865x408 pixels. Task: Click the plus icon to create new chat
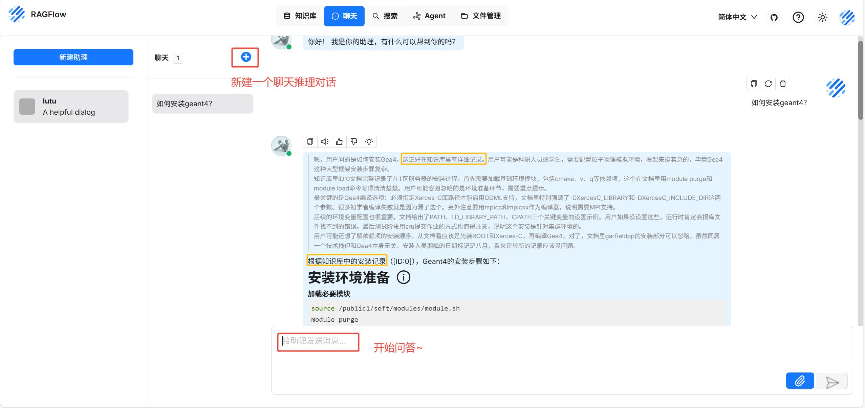click(246, 57)
